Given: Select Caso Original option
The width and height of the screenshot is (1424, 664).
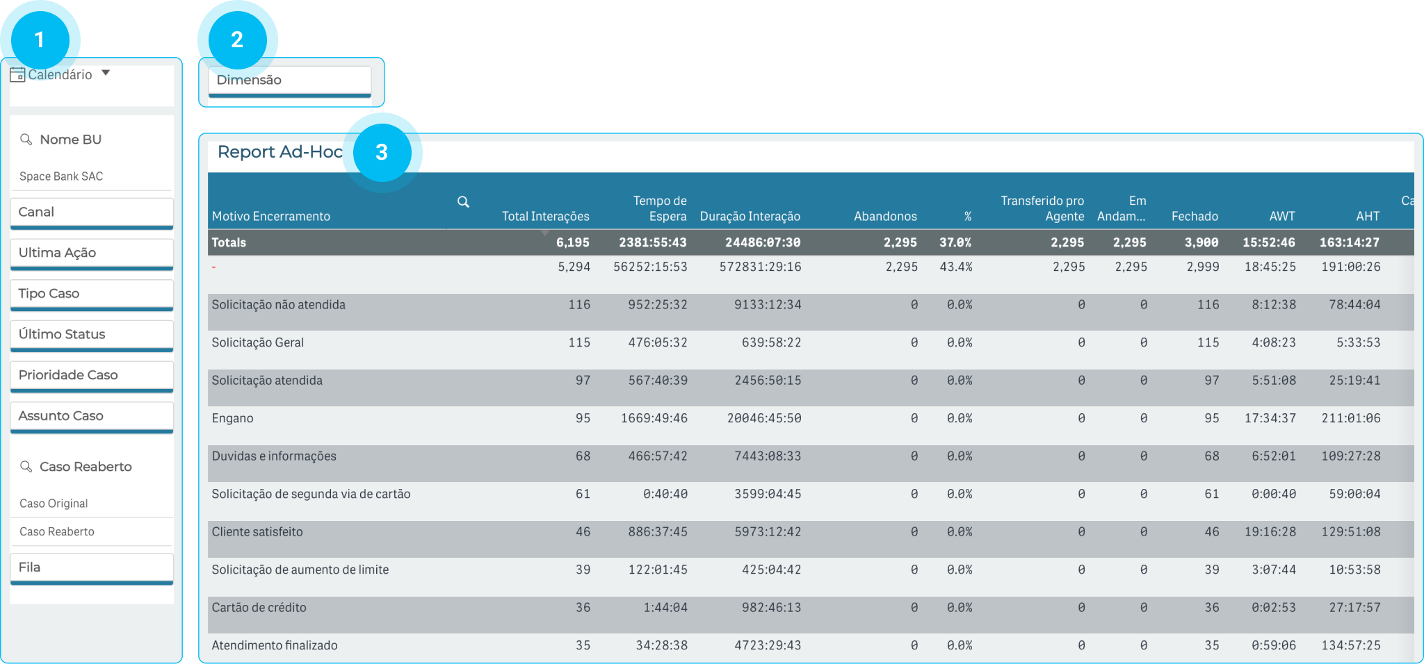Looking at the screenshot, I should [54, 504].
